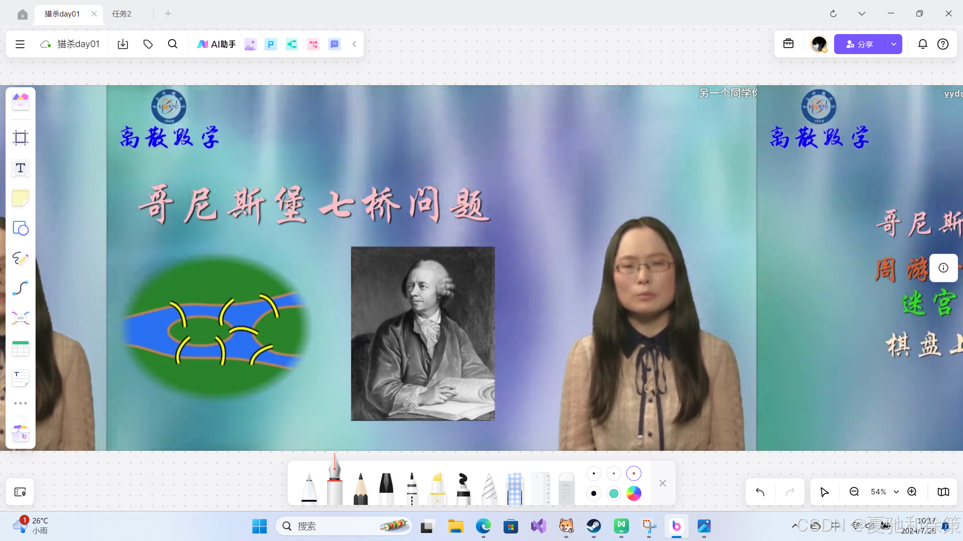Select the large black brush preset

pyautogui.click(x=594, y=493)
